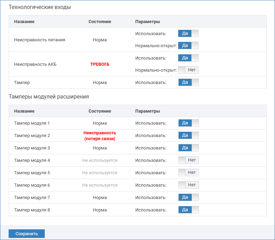The width and height of the screenshot is (275, 240).
Task: Click the Состояние header in Тамперы table
Action: click(100, 111)
